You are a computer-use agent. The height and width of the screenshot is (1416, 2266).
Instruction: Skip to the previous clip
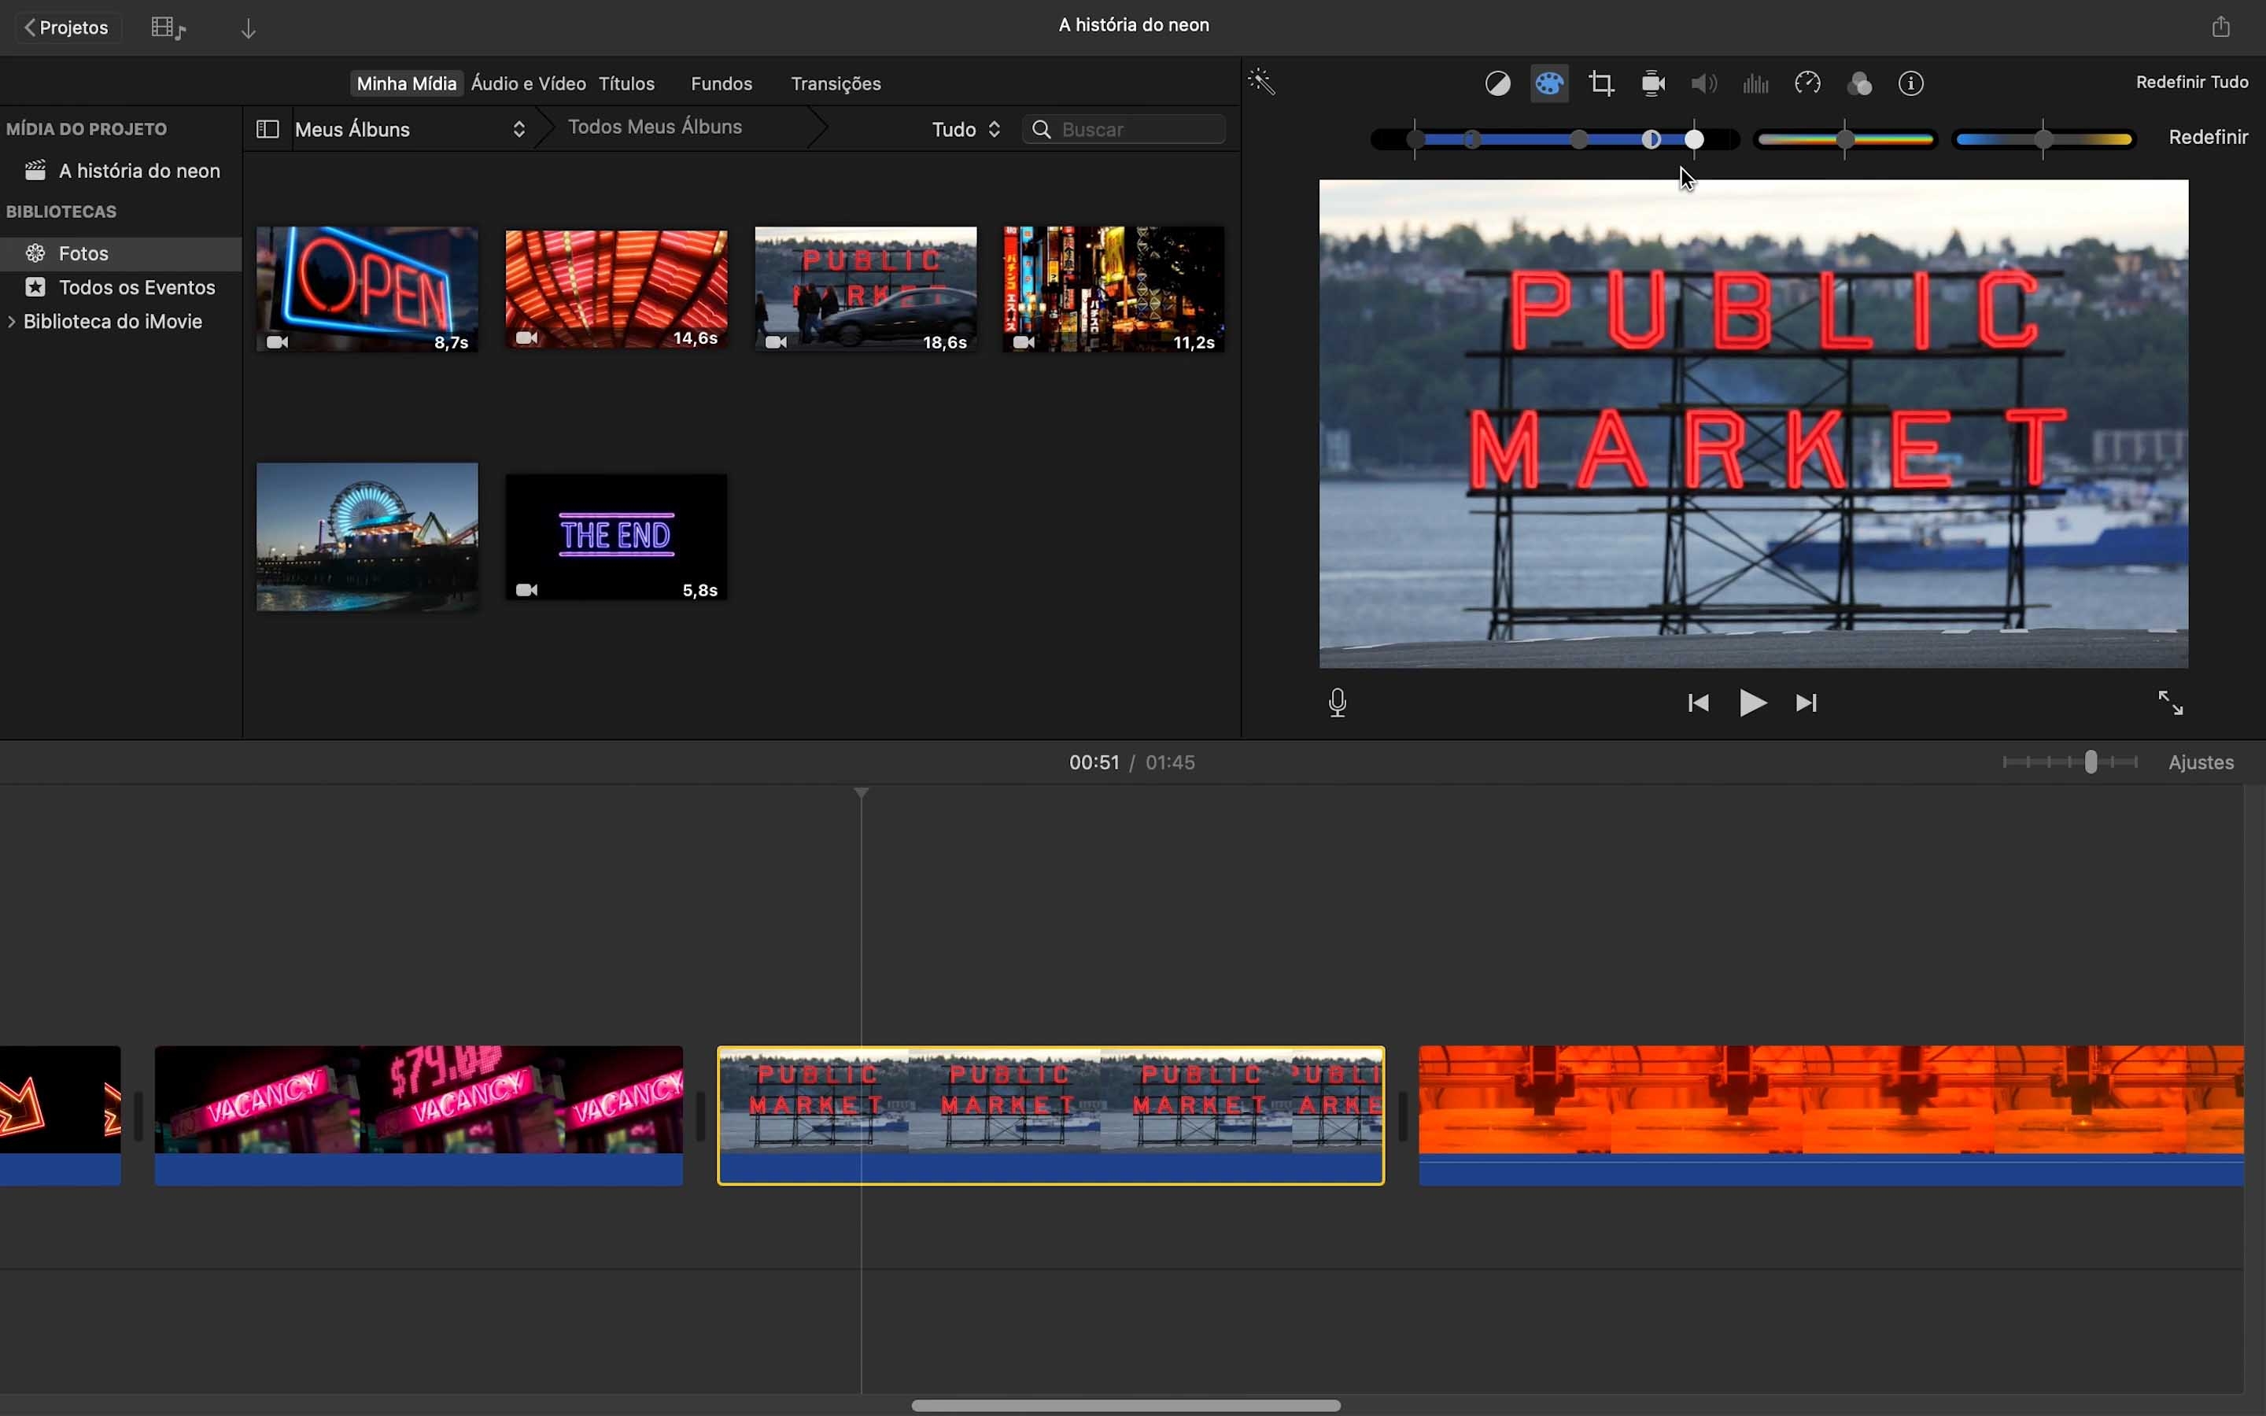pyautogui.click(x=1698, y=703)
